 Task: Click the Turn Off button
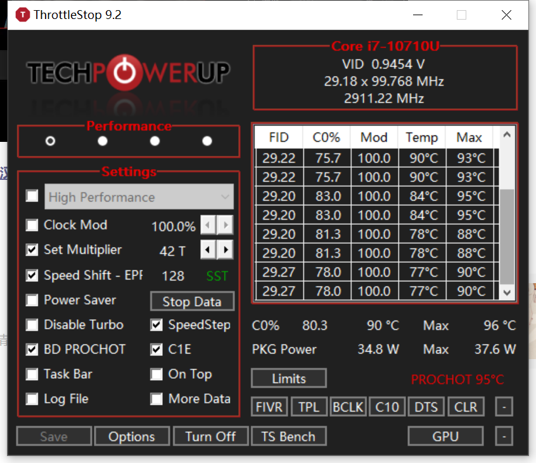tap(210, 436)
